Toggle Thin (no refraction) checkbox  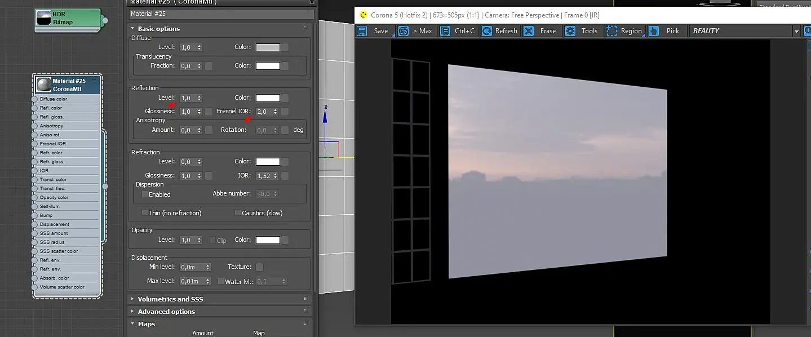[x=145, y=213]
